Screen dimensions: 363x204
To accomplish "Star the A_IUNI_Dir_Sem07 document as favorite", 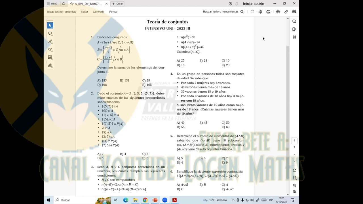I will pyautogui.click(x=72, y=4).
